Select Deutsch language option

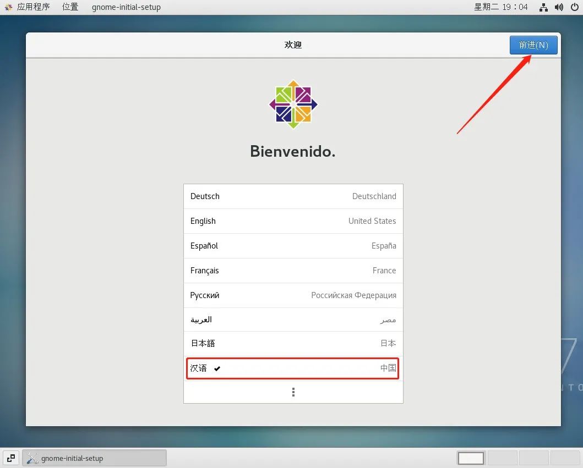(293, 196)
